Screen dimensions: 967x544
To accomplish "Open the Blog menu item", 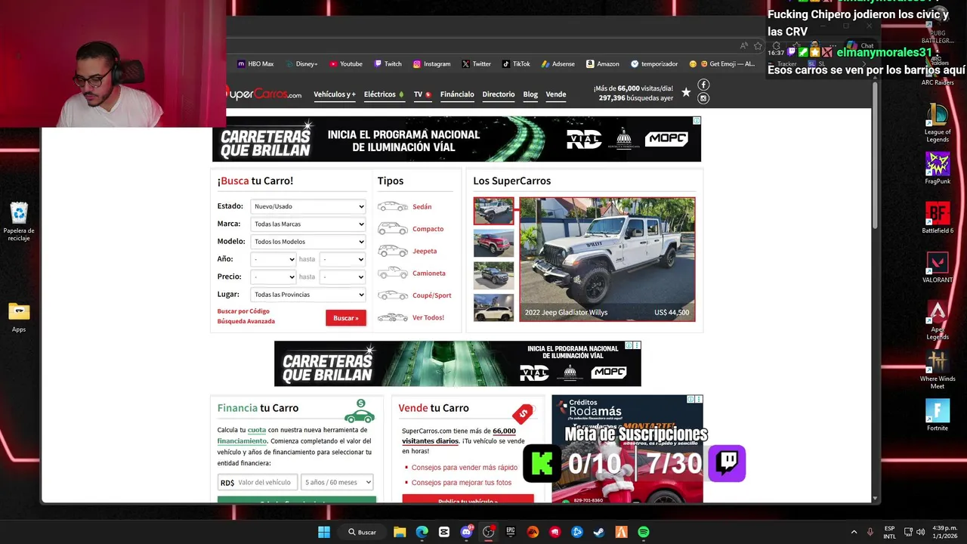I will click(530, 94).
